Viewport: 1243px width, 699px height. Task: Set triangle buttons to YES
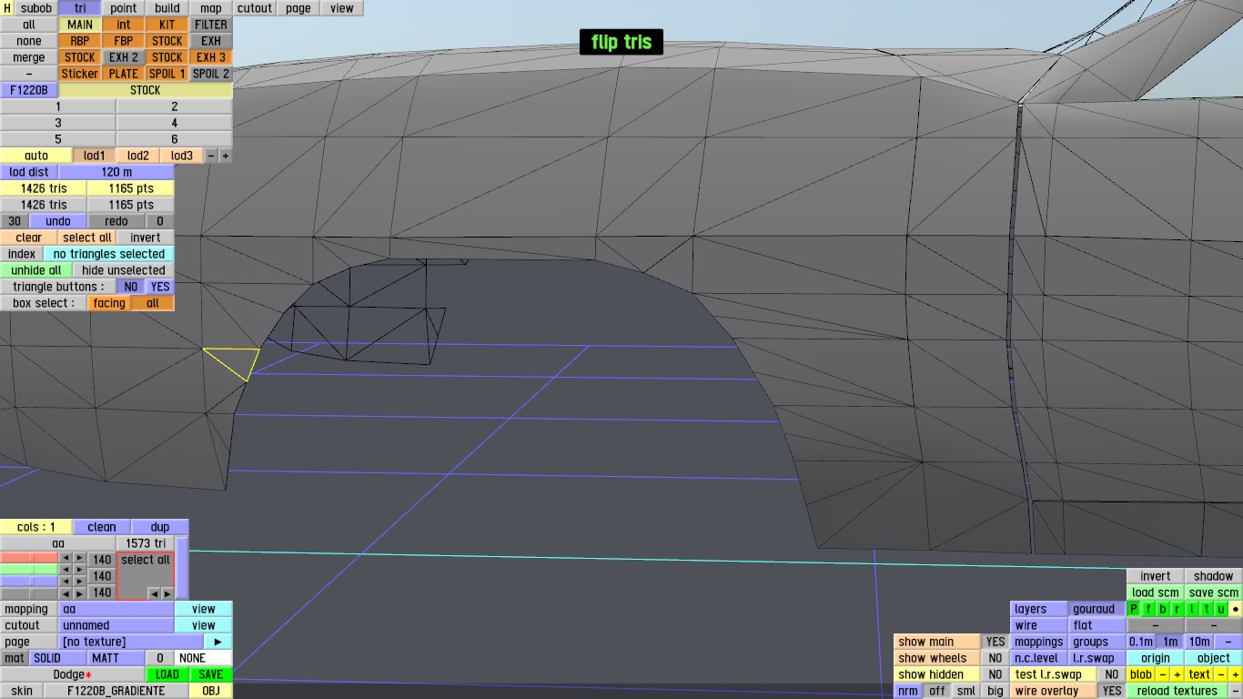[160, 287]
